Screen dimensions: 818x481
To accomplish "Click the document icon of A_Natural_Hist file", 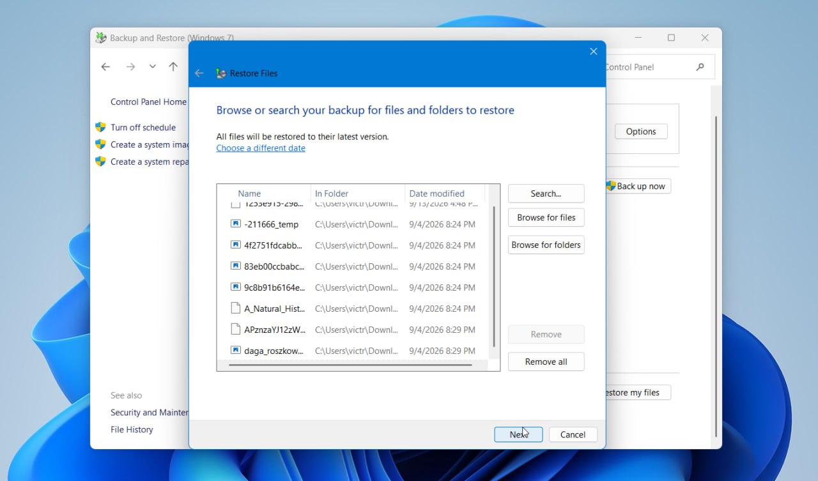I will (235, 309).
